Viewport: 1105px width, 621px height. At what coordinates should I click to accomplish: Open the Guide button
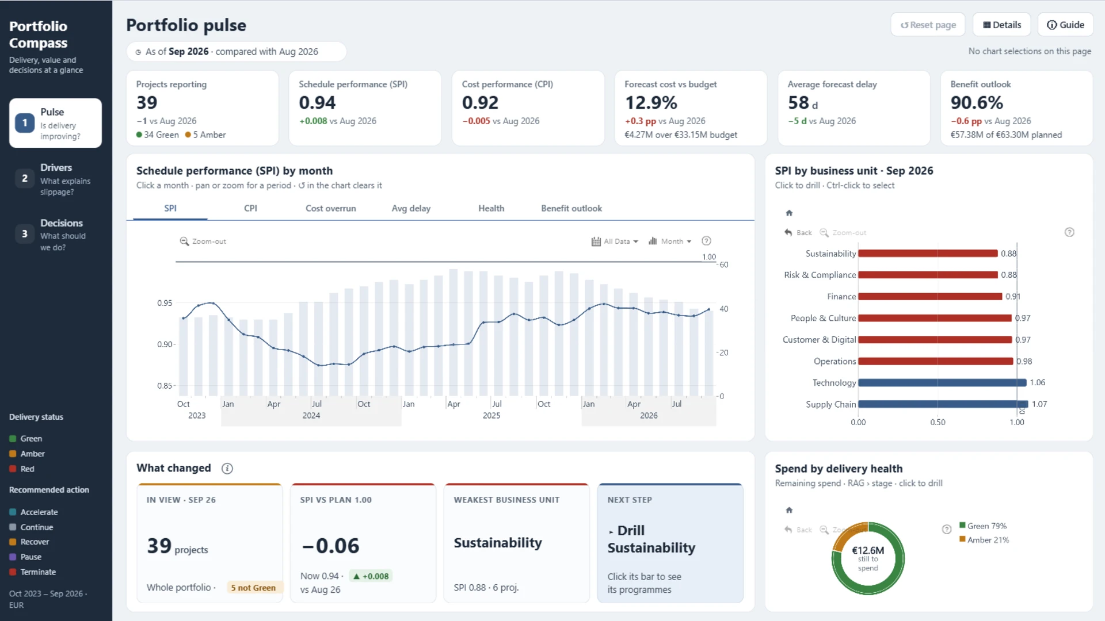1065,25
